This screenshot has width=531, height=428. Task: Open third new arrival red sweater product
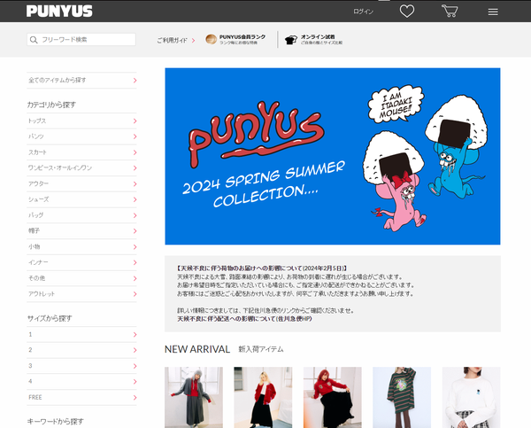coord(333,398)
